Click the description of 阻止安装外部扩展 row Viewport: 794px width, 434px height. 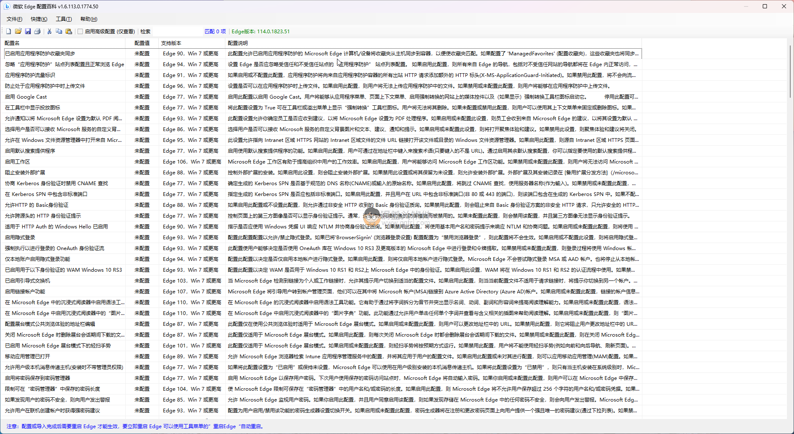433,173
